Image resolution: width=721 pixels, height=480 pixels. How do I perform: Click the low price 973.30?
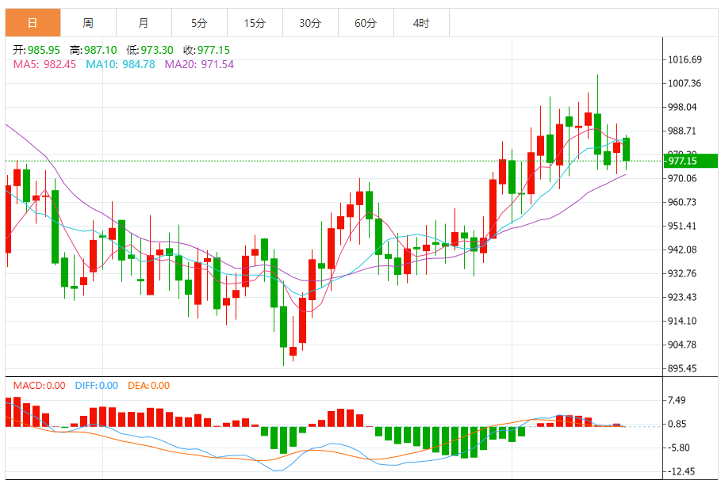pos(157,50)
